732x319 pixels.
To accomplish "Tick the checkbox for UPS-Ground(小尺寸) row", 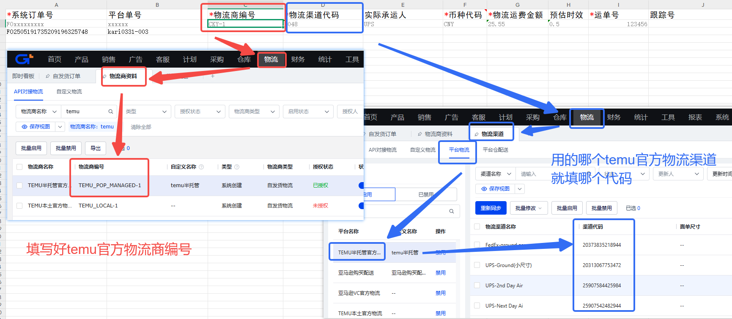I will [x=477, y=265].
